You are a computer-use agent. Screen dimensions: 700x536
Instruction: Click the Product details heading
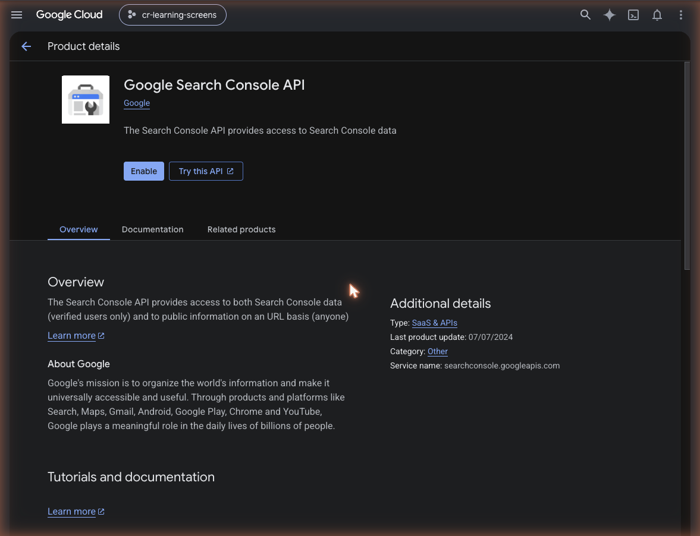point(83,46)
